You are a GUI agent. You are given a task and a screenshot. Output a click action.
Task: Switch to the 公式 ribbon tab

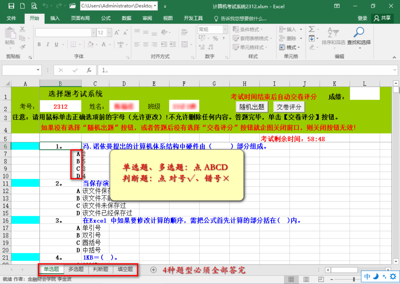point(106,18)
